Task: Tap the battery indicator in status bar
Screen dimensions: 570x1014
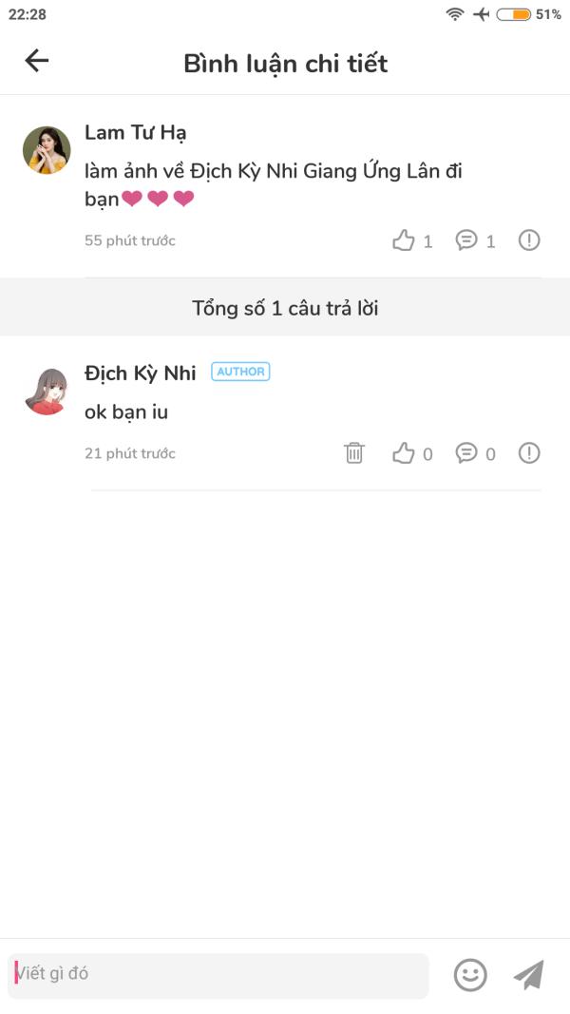Action: pyautogui.click(x=514, y=14)
